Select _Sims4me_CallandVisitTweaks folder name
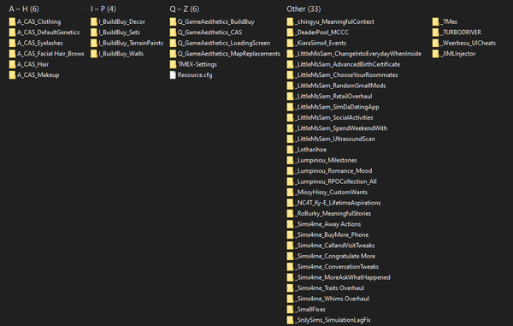513x326 pixels. point(335,246)
